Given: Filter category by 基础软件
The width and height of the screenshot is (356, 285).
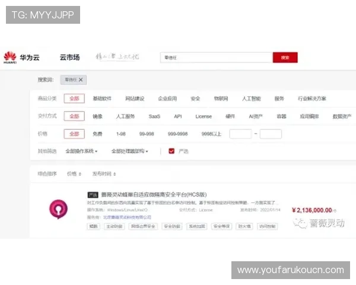Looking at the screenshot, I should [102, 99].
